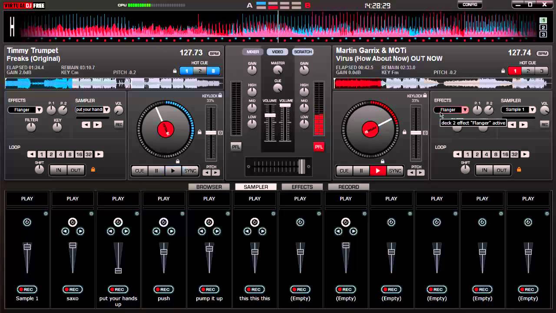This screenshot has height=313, width=556.
Task: Set loop OUT point on right deck
Action: [502, 170]
